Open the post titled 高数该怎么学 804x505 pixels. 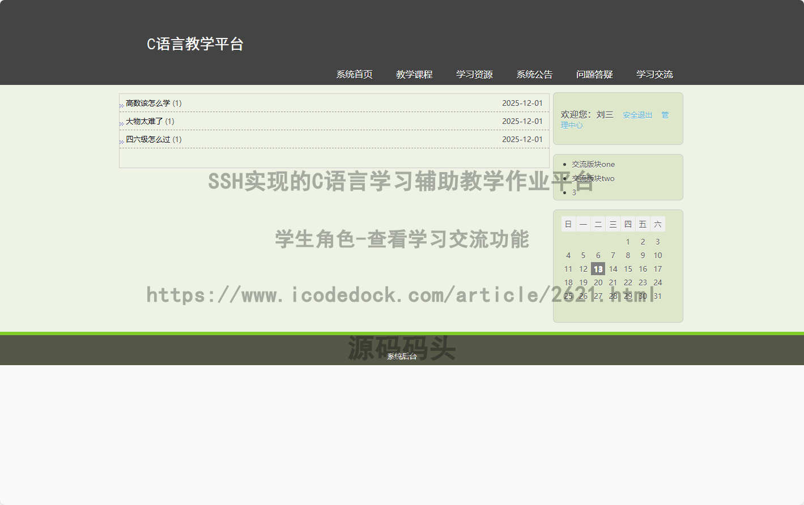148,103
